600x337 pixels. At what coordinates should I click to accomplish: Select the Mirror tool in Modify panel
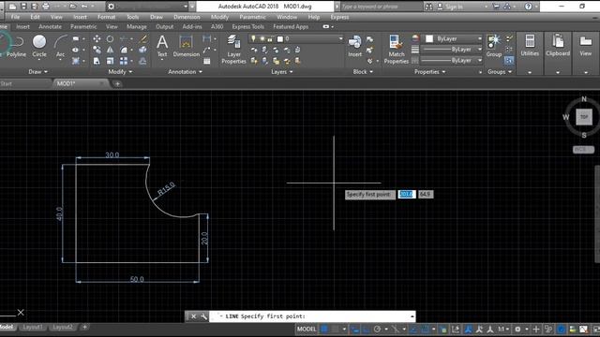click(110, 50)
